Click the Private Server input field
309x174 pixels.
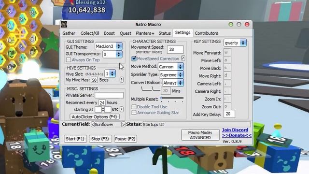(109, 95)
